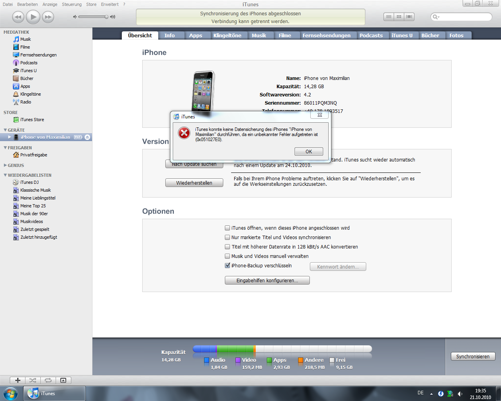Toggle iTunes öffnen wenn iPhone angeschlossen
This screenshot has height=401, width=501.
pyautogui.click(x=227, y=228)
